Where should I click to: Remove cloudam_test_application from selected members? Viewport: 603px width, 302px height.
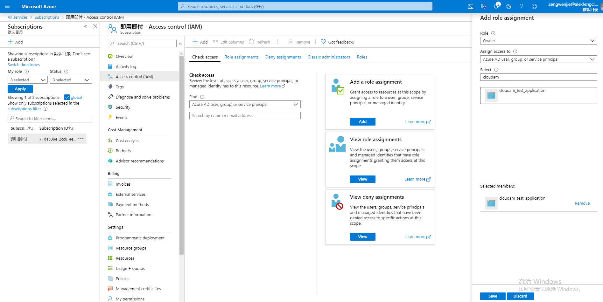[582, 203]
